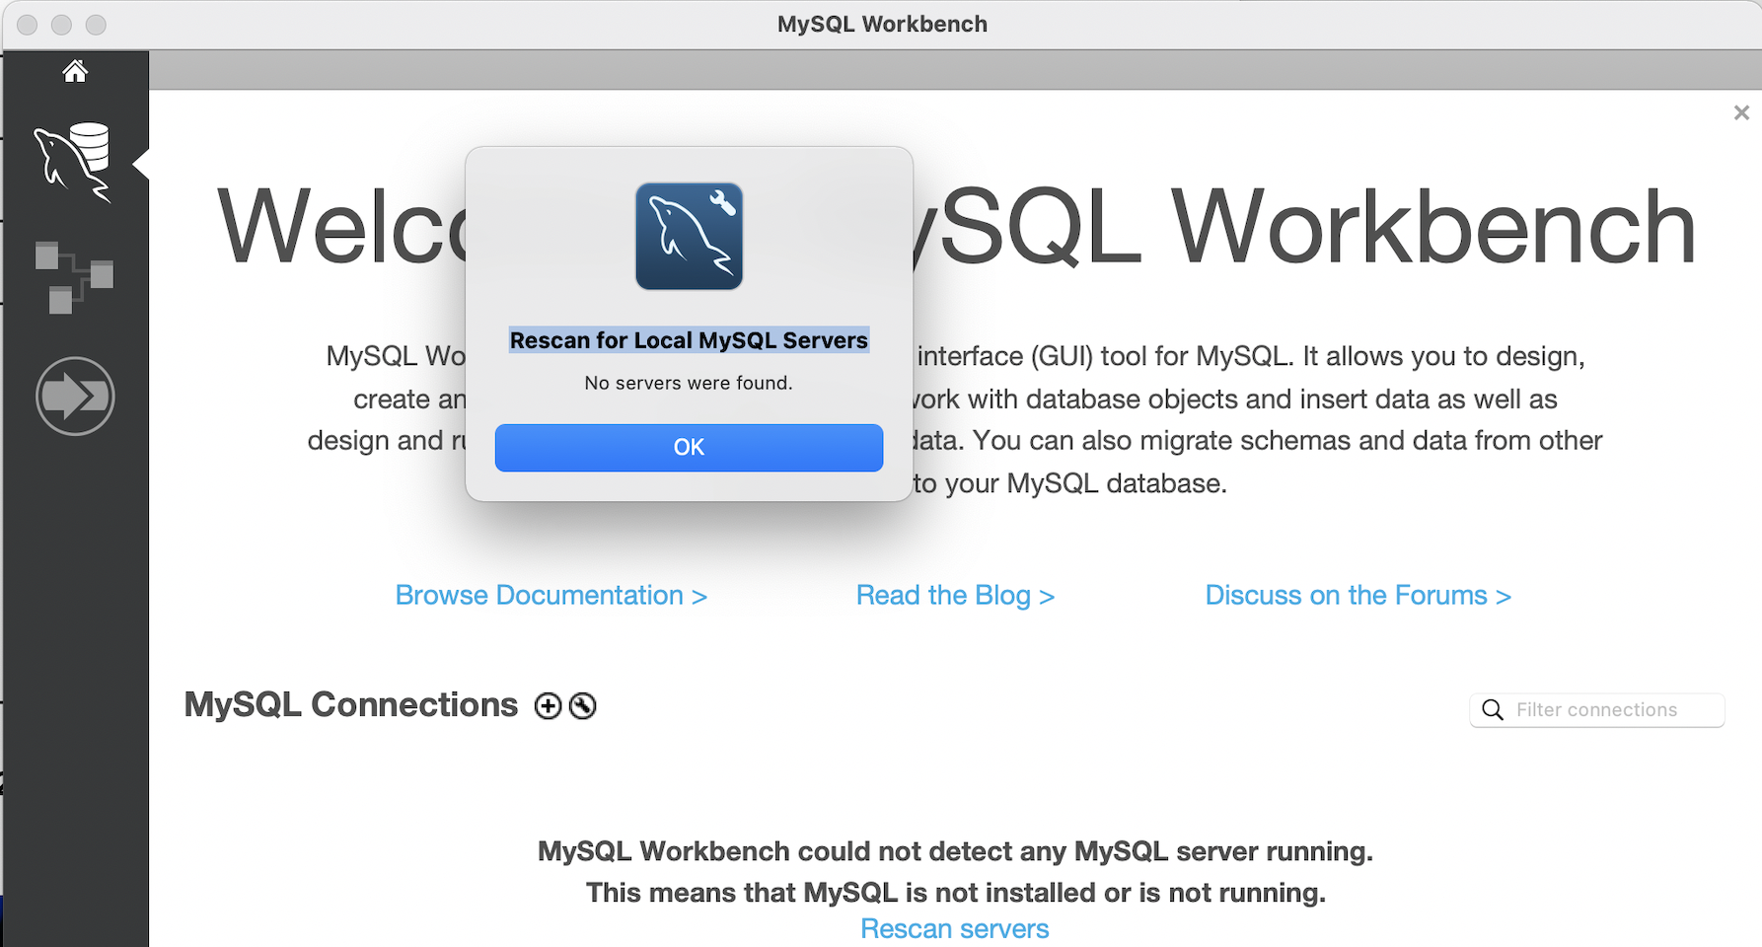
Task: Click the MySQL Connections heading
Action: tap(351, 705)
